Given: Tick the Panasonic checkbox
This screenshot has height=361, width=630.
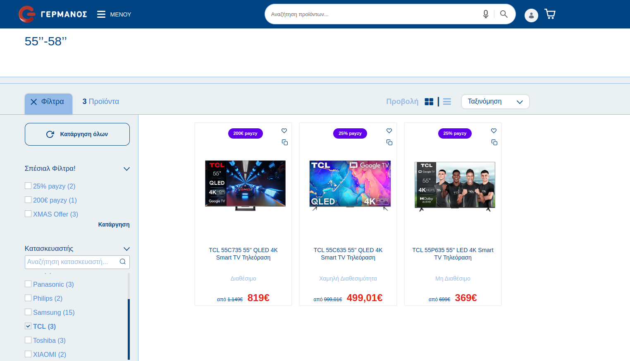Looking at the screenshot, I should coord(28,284).
